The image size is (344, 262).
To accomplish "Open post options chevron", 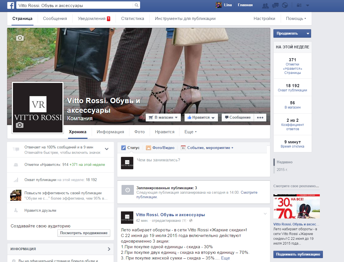I will pyautogui.click(x=265, y=214).
